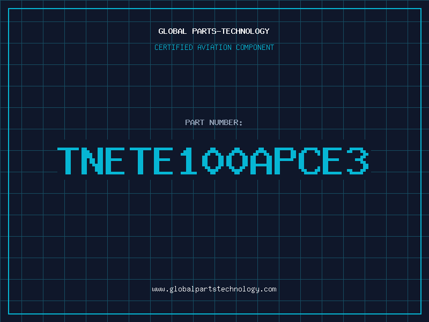Select the CERTIFIED AVIATION COMPONENT subtitle

click(214, 48)
